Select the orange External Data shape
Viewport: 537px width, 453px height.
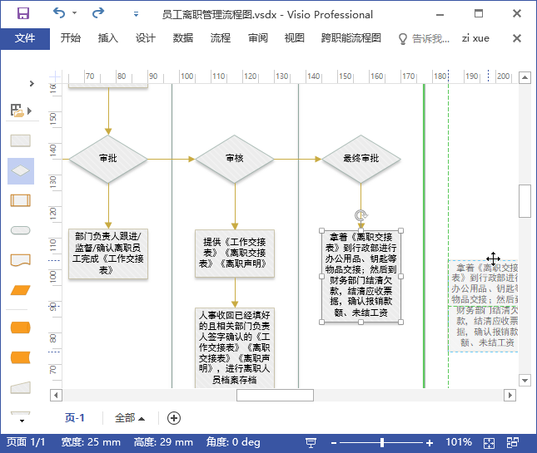point(21,357)
